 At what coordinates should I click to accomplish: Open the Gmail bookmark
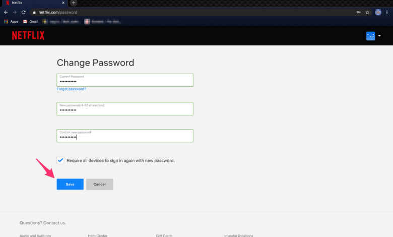31,22
